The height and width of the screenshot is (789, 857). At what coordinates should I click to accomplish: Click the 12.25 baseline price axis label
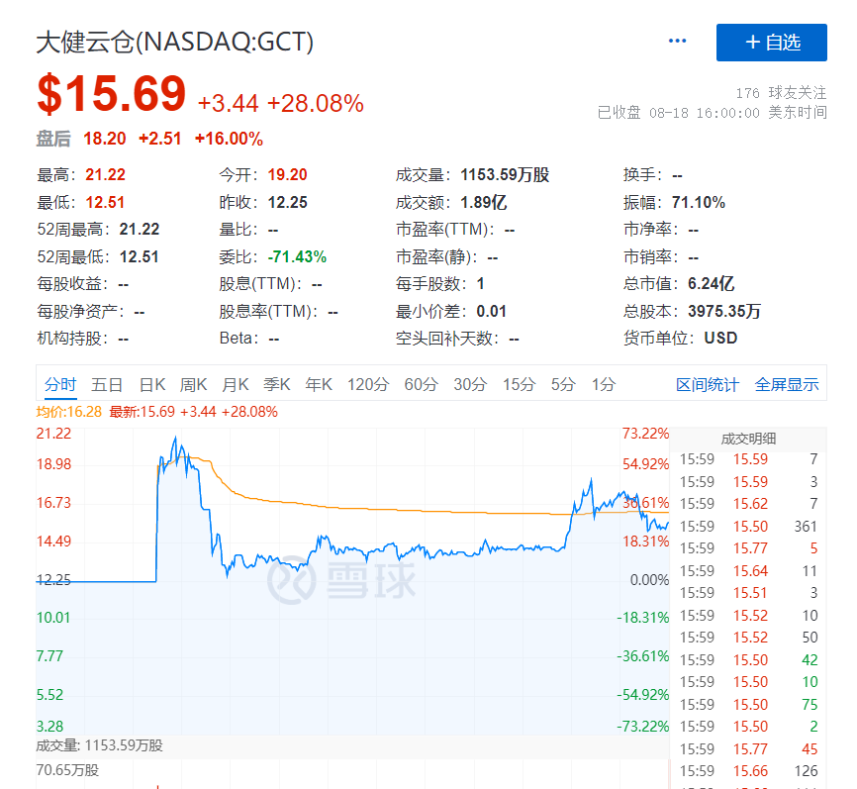pos(53,580)
